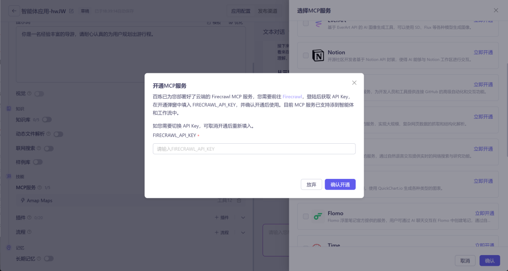Edit the app name with pencil icon

coord(71,11)
